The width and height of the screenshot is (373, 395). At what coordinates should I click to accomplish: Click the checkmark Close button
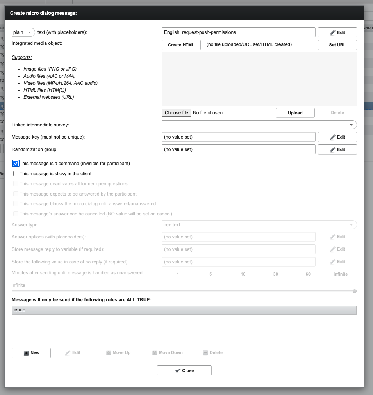[184, 370]
